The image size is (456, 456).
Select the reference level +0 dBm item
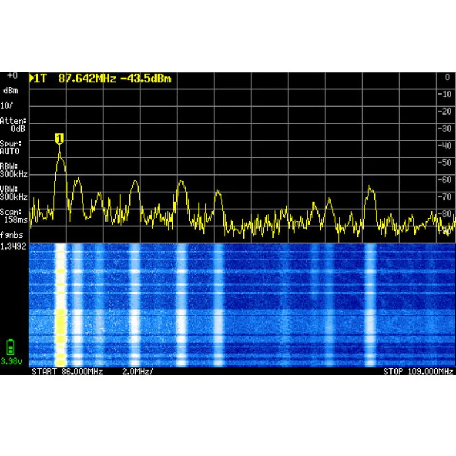point(13,75)
